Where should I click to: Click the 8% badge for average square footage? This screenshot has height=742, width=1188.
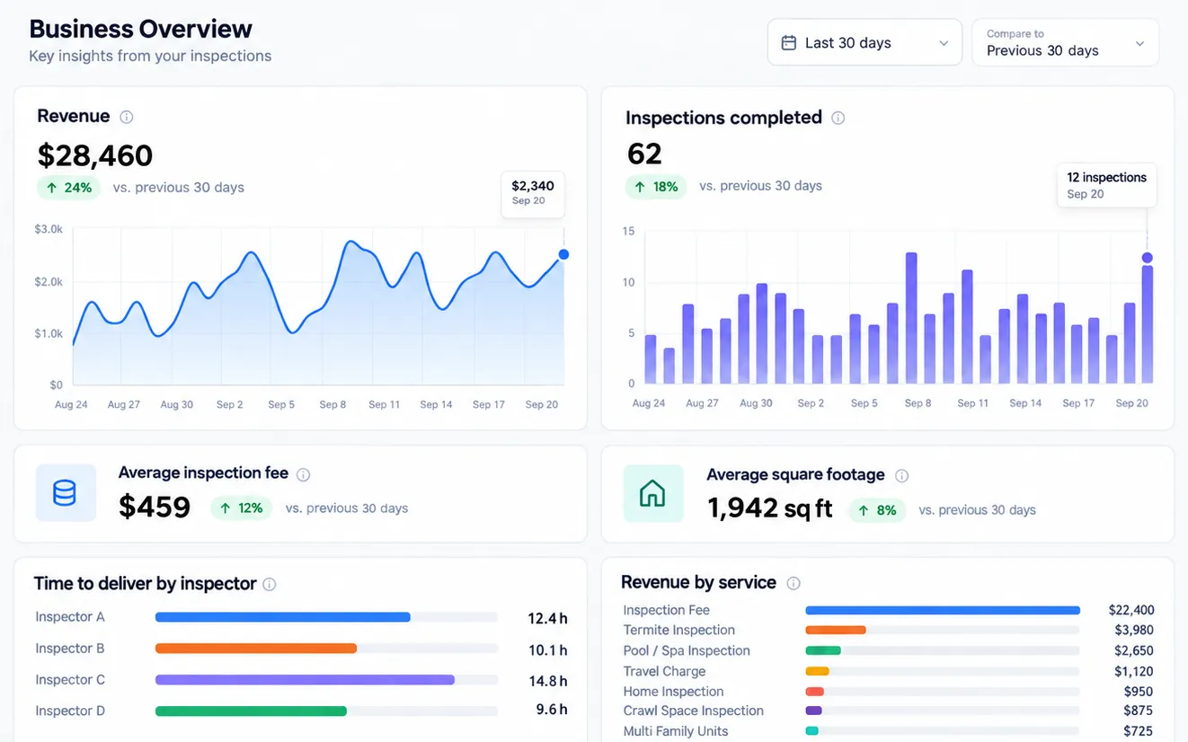[877, 510]
